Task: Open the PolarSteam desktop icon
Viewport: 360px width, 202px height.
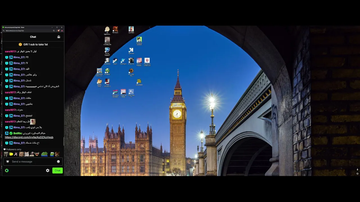Action: click(x=123, y=61)
